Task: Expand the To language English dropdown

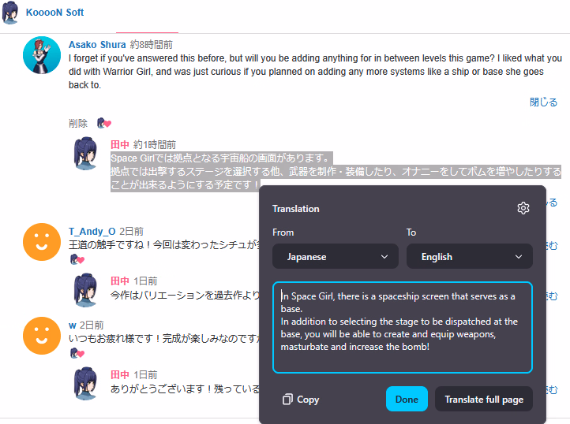Action: [x=469, y=256]
